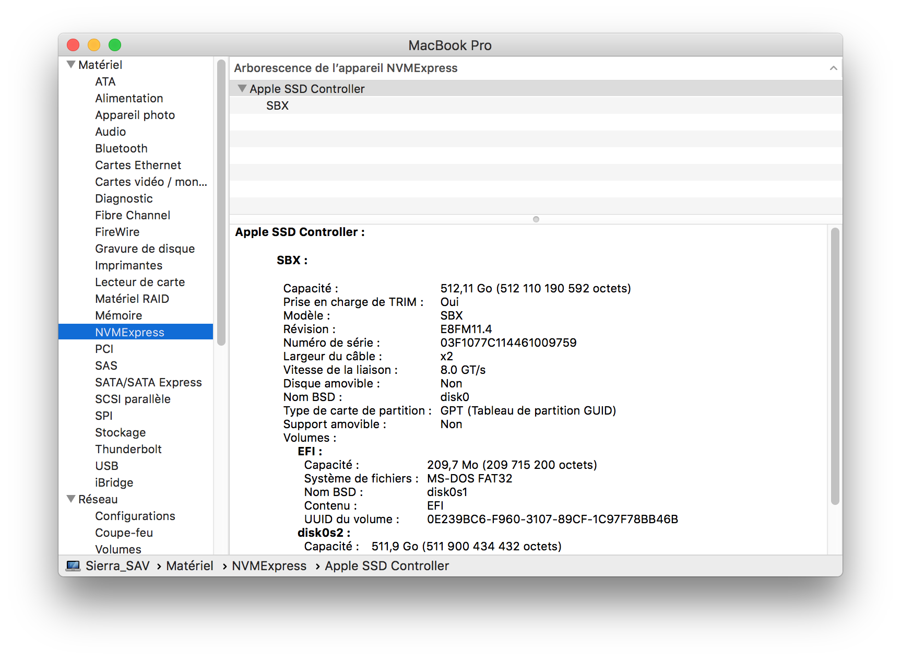The height and width of the screenshot is (660, 901).
Task: Open the Bluetooth category
Action: click(x=121, y=148)
